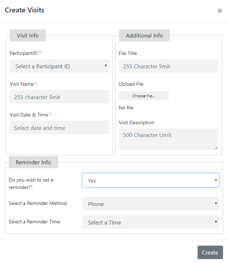The width and height of the screenshot is (228, 263).
Task: Click the No file status text
Action: pyautogui.click(x=126, y=108)
